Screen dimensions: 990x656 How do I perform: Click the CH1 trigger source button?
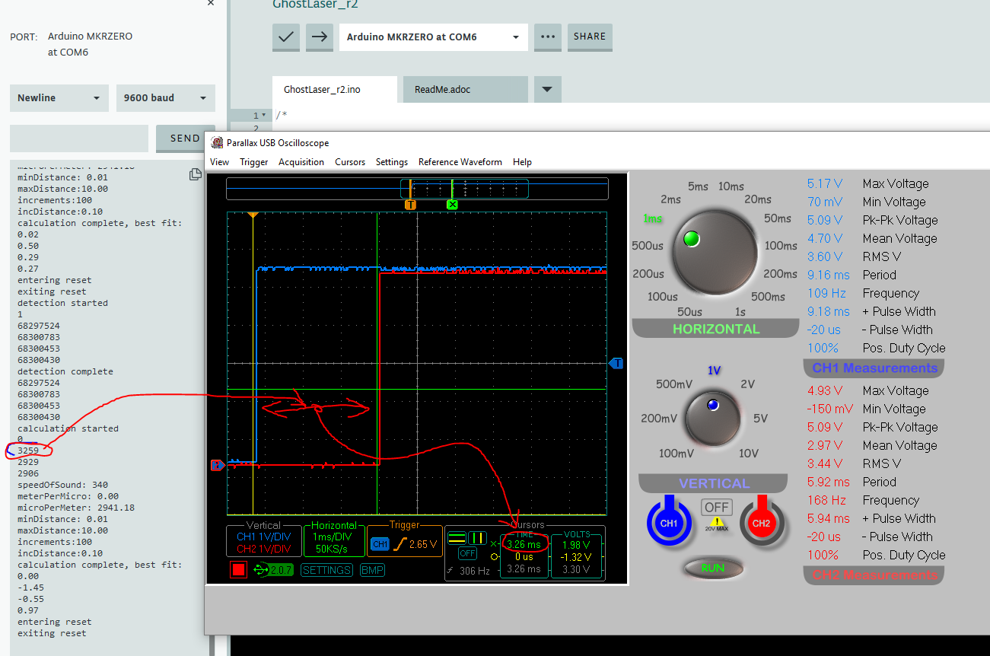coord(380,544)
